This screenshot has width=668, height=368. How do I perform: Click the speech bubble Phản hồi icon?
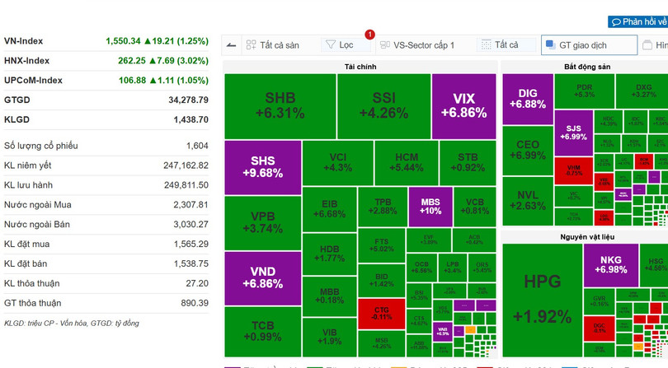(x=615, y=22)
